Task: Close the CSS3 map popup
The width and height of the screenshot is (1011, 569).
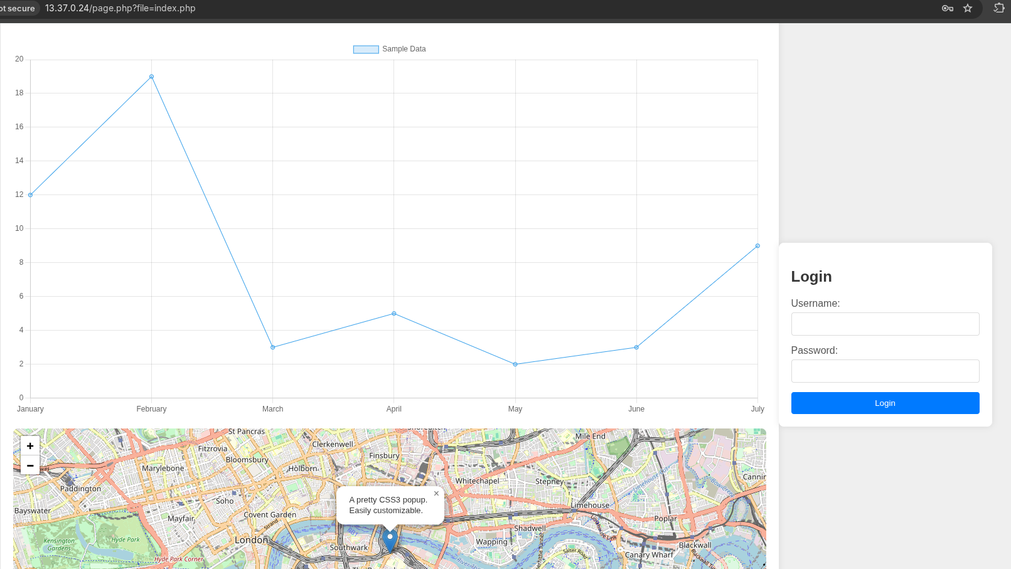Action: pos(436,494)
